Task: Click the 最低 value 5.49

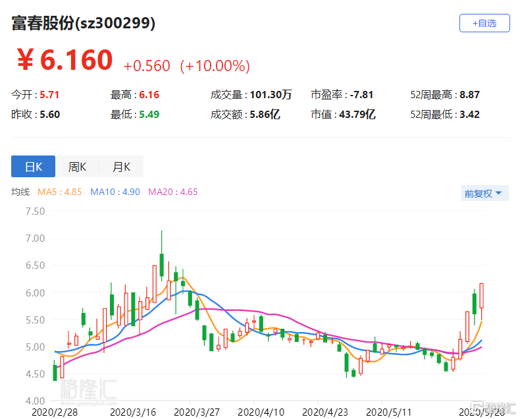Action: tap(149, 114)
